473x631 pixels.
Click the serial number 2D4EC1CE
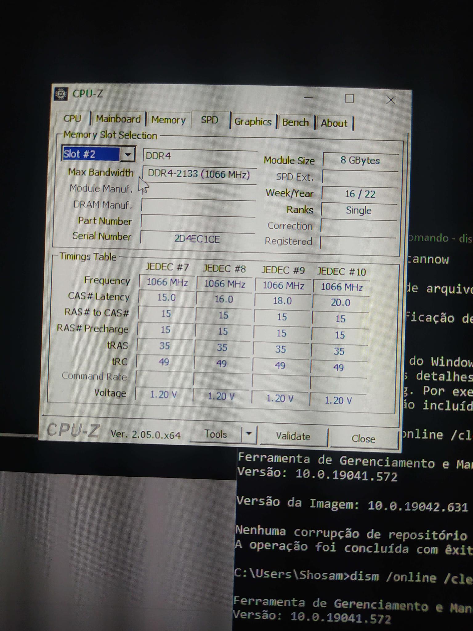tap(197, 239)
